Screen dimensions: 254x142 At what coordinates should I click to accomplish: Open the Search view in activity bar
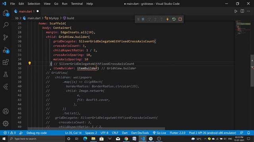[6, 25]
